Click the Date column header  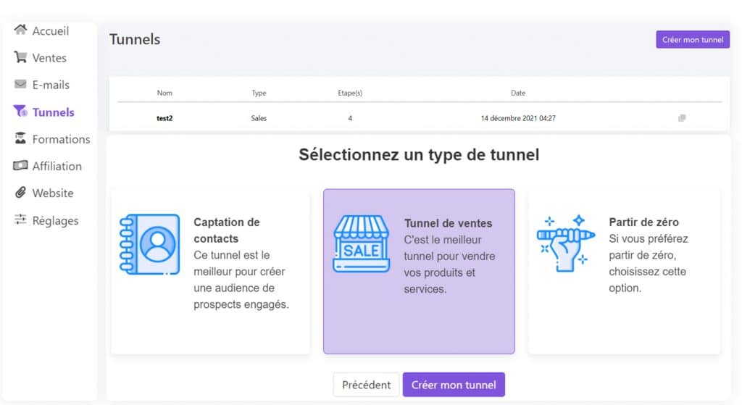518,93
